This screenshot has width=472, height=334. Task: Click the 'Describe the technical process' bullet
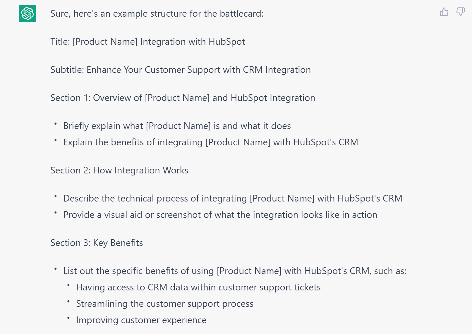[233, 198]
